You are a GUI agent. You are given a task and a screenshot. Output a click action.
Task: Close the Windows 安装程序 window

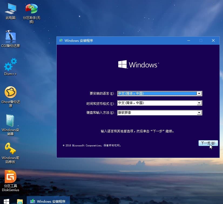click(213, 40)
